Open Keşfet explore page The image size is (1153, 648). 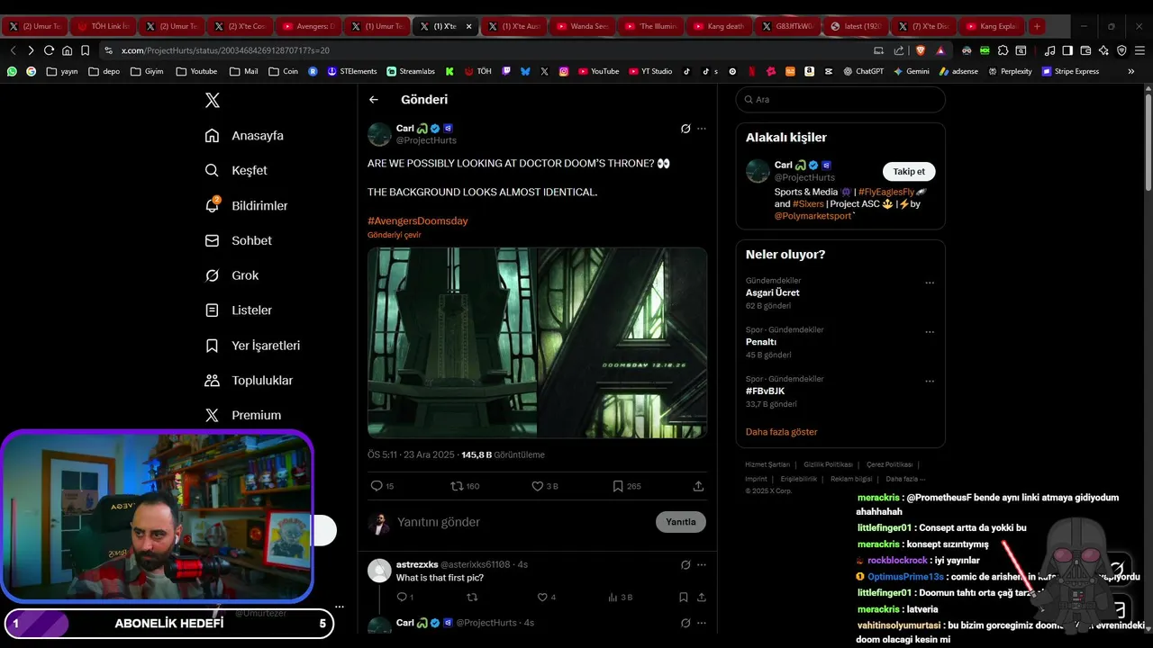(236, 170)
